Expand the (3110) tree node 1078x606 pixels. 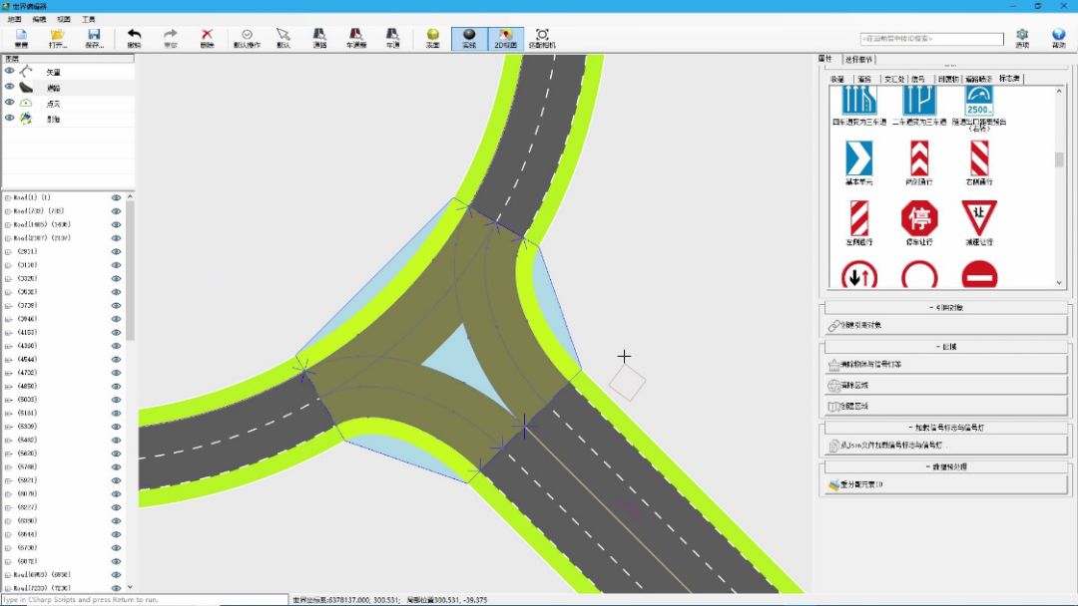8,265
